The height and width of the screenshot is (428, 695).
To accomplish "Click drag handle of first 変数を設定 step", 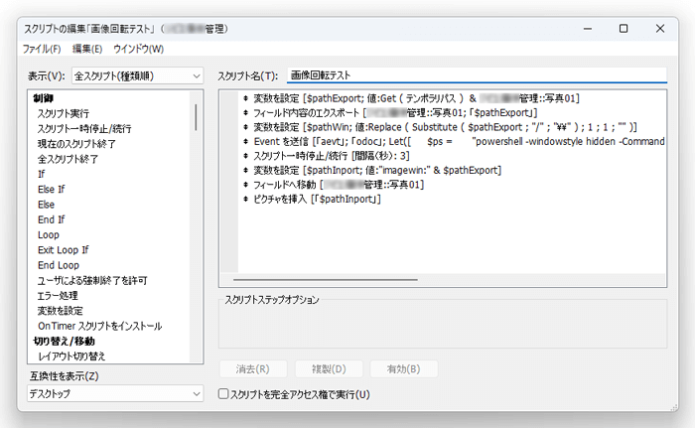I will point(245,98).
